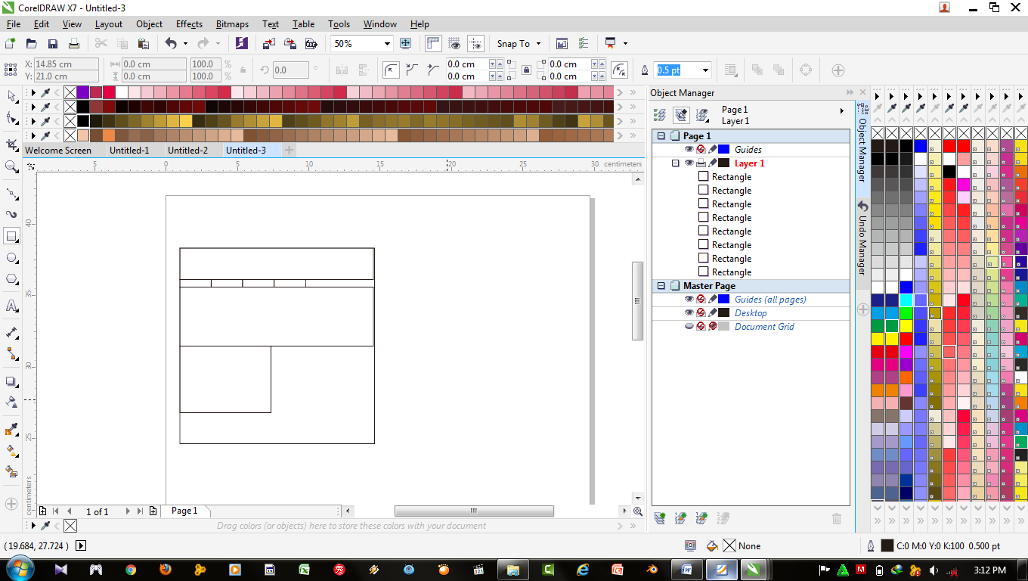Screen dimensions: 1028x581
Task: Open the zoom level dropdown showing 50%
Action: click(386, 43)
